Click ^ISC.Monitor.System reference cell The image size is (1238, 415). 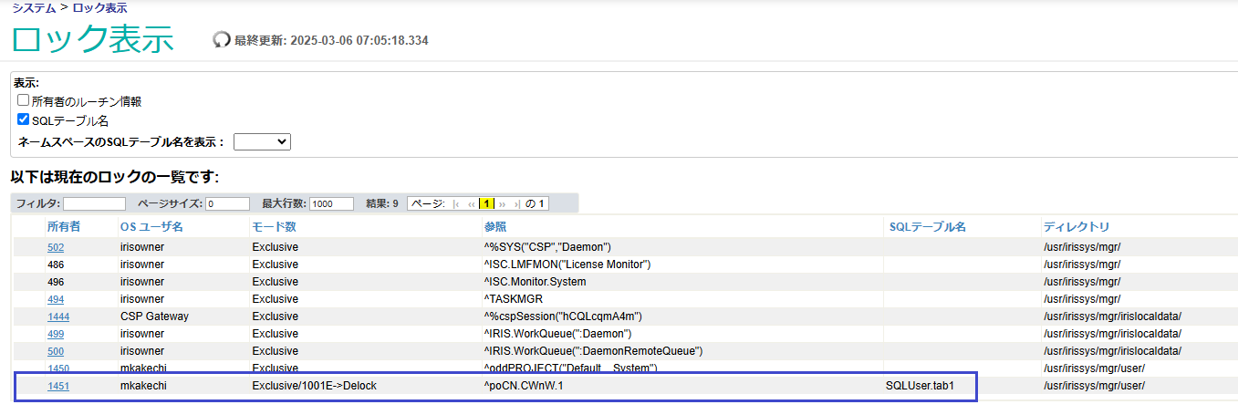click(x=535, y=282)
